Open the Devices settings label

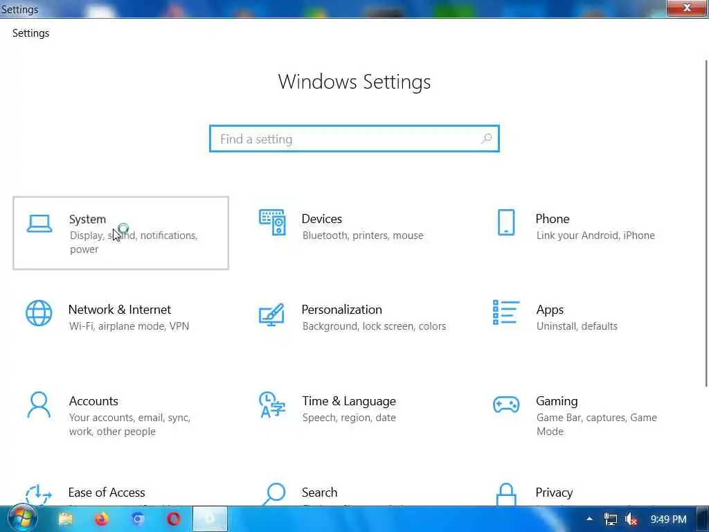321,219
